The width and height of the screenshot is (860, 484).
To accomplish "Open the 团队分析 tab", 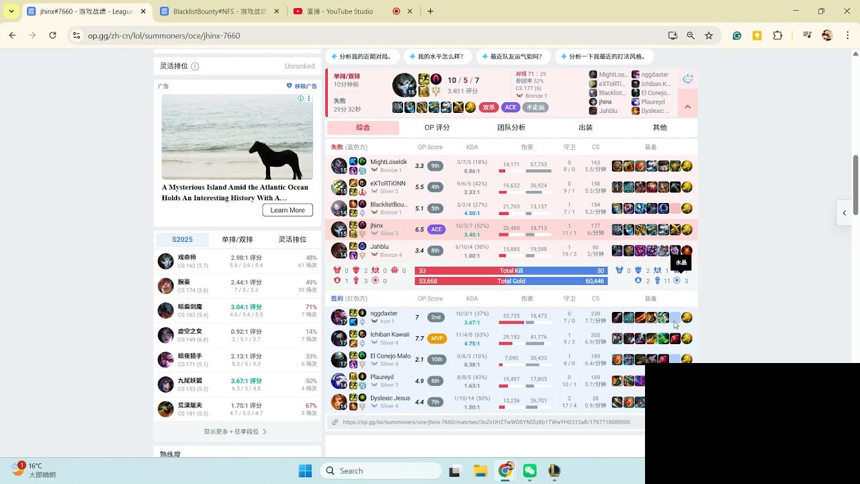I will pyautogui.click(x=511, y=128).
